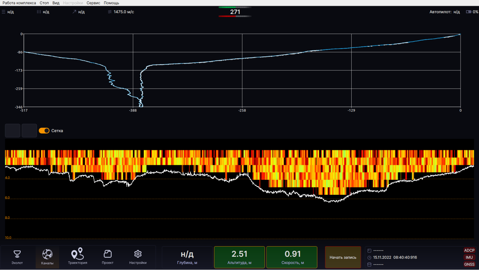Click the sound speed 1475.0 м/с indicator
The image size is (479, 270).
pos(121,12)
